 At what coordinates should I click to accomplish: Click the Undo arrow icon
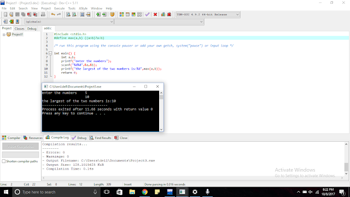click(x=53, y=15)
